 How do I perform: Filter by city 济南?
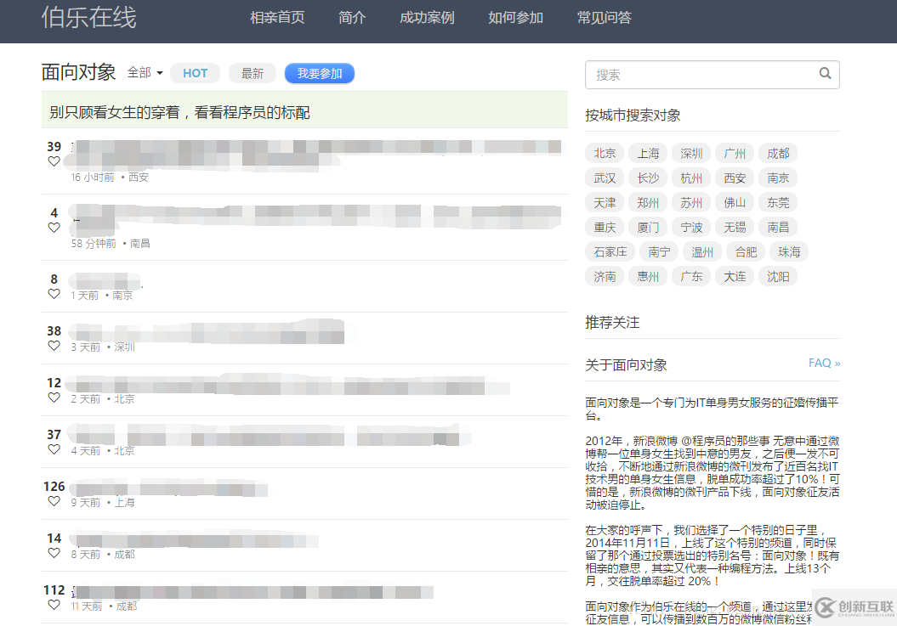point(605,276)
